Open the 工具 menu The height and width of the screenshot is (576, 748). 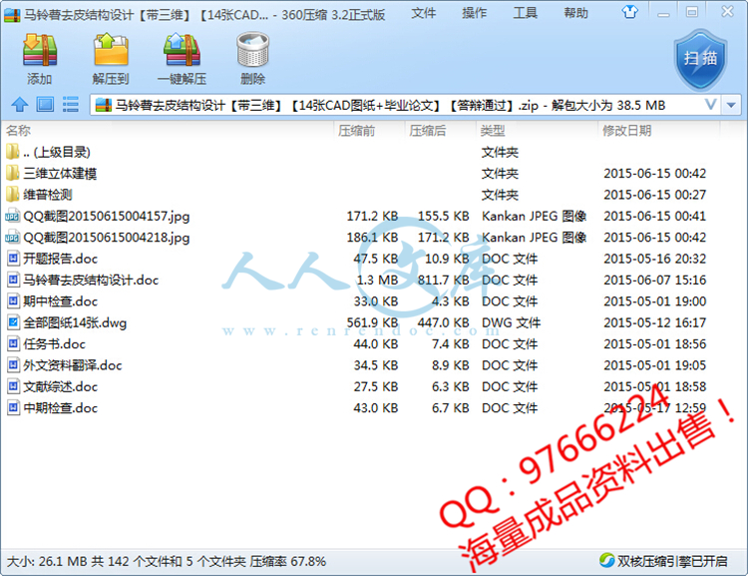(x=526, y=13)
